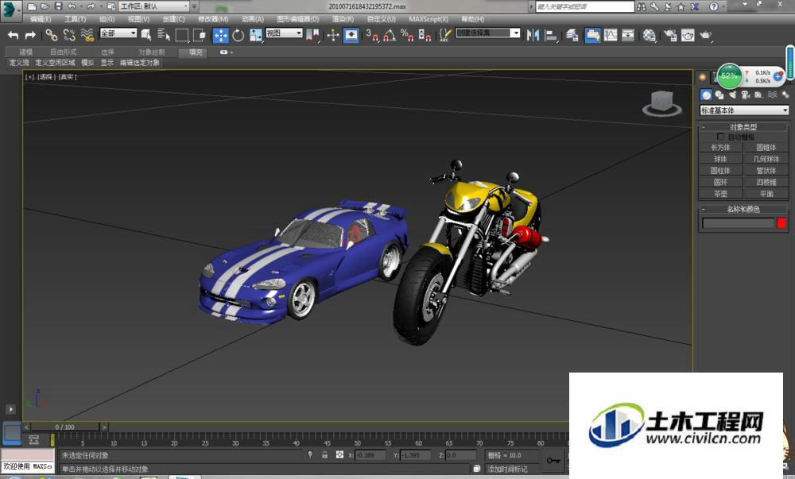Toggle Angle Snap
This screenshot has width=795, height=479.
[x=390, y=35]
